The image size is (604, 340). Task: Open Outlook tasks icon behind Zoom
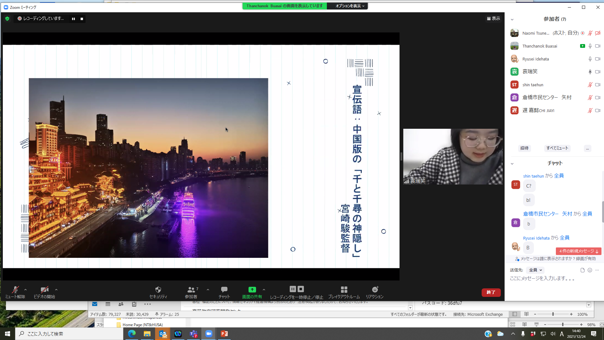pyautogui.click(x=134, y=304)
